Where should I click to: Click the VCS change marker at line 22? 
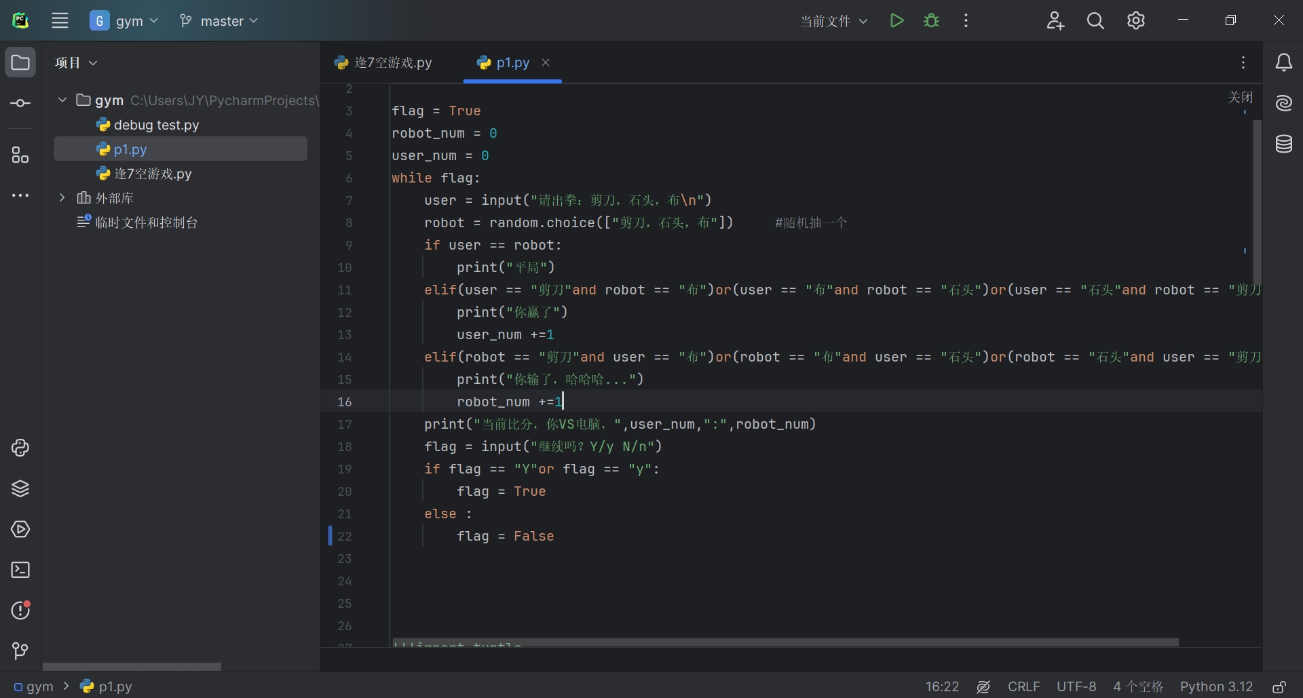tap(330, 536)
